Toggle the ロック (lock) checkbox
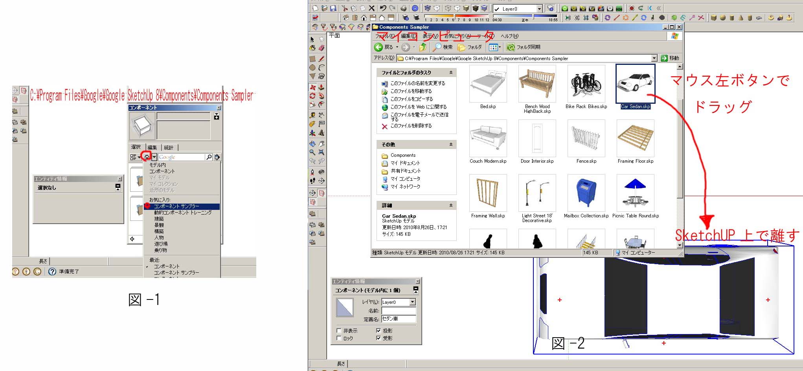 click(339, 338)
